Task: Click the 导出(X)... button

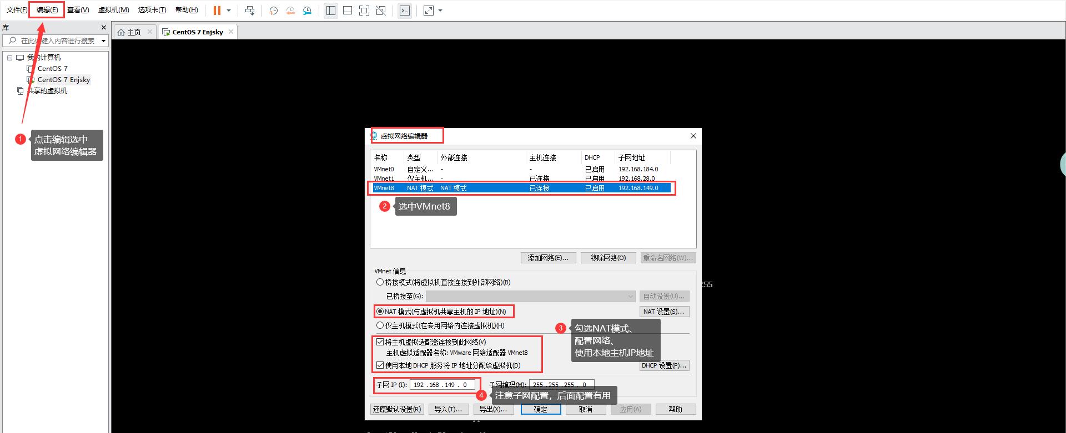Action: click(x=493, y=409)
